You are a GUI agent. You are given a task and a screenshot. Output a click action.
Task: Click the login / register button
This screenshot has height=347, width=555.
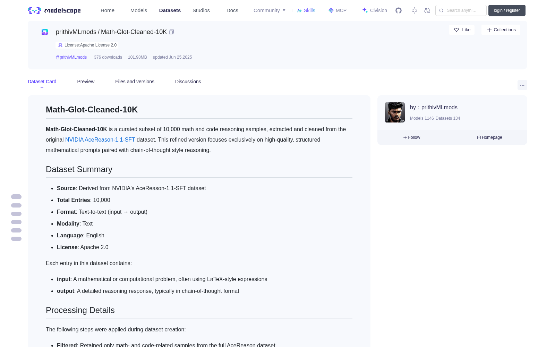click(507, 10)
